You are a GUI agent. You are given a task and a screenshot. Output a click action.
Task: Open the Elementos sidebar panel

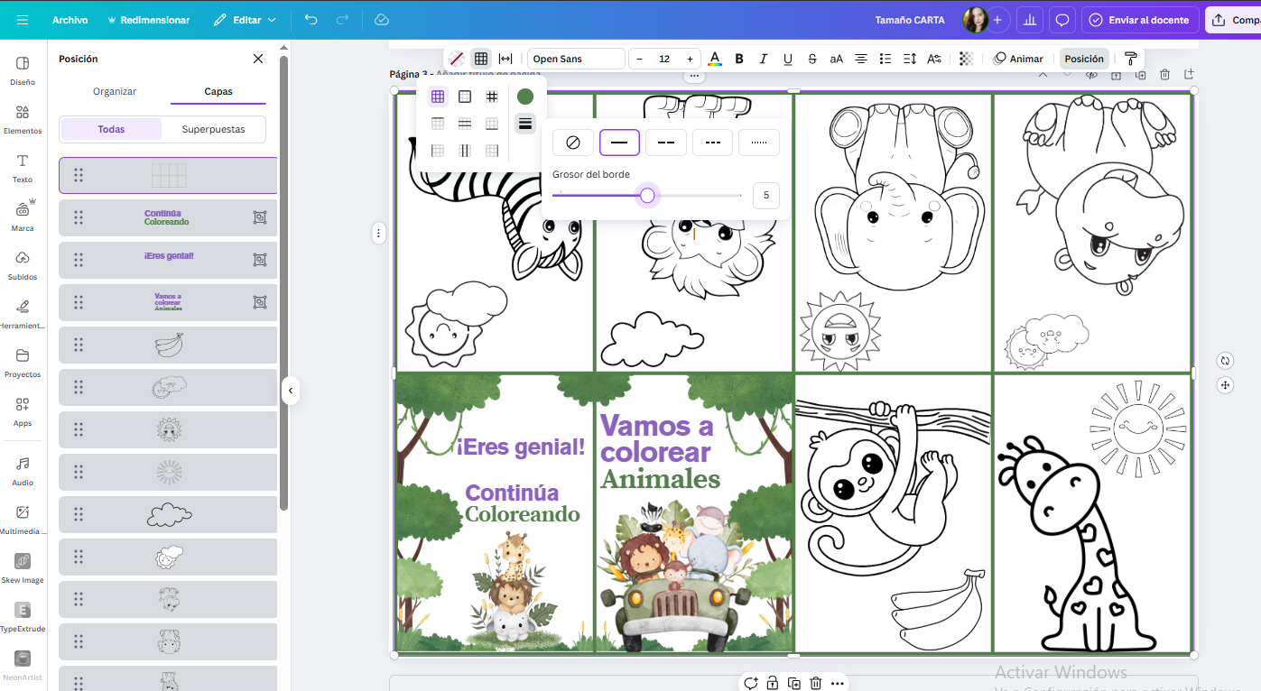tap(23, 118)
